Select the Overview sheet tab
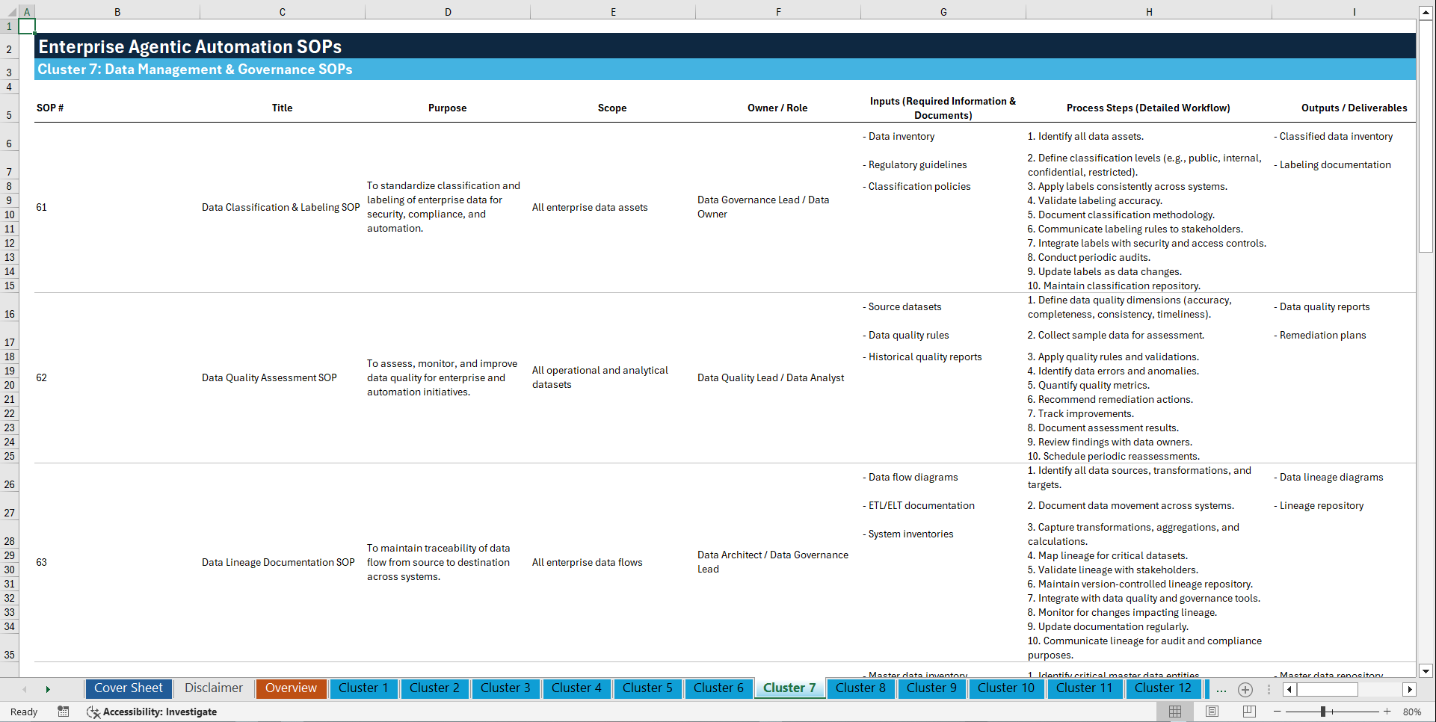 [291, 688]
